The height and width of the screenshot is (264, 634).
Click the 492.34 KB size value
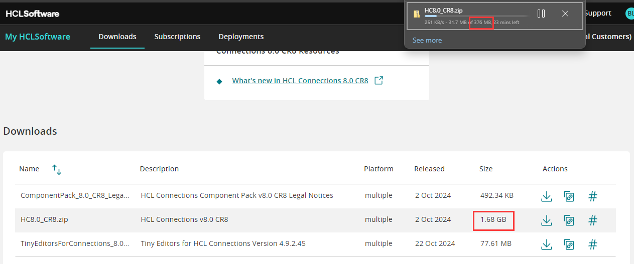point(496,195)
